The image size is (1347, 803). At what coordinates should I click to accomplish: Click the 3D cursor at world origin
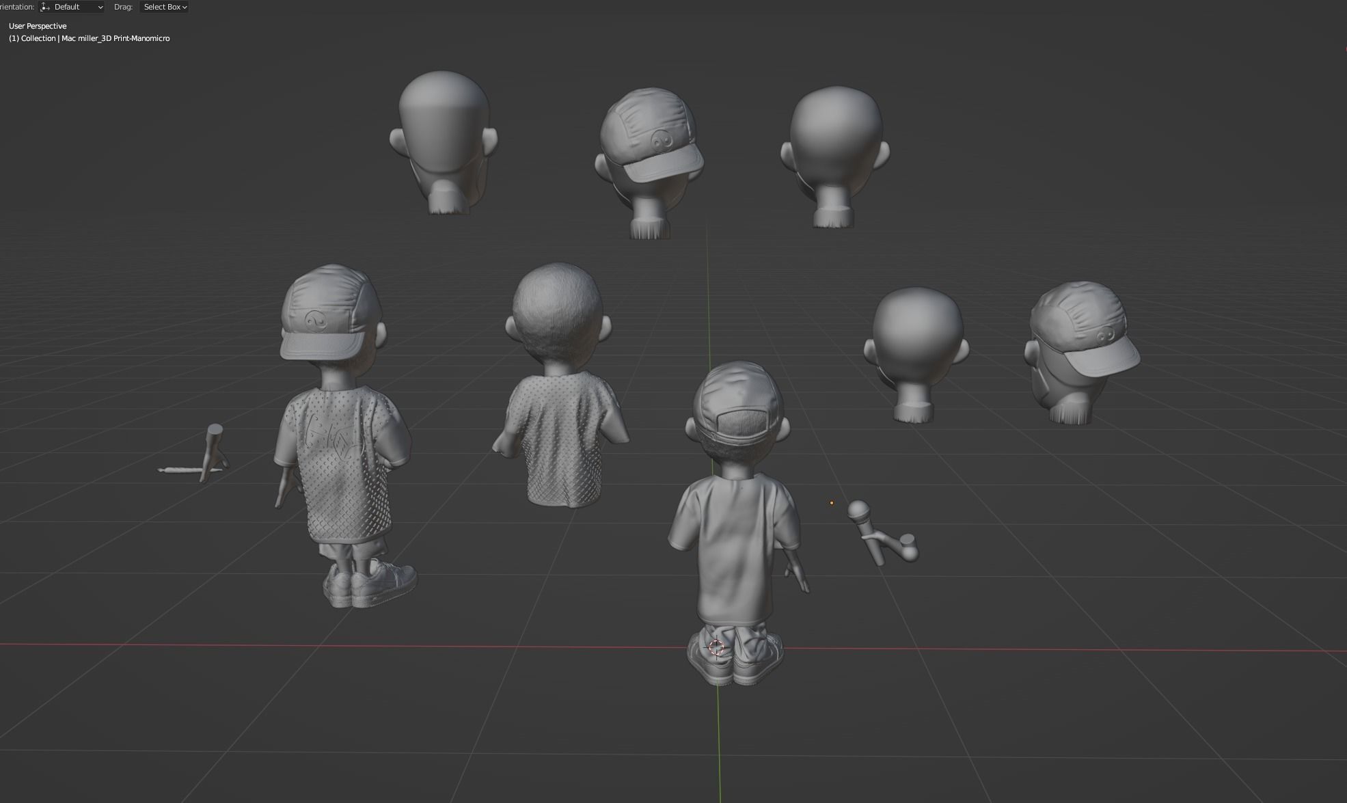pos(716,647)
